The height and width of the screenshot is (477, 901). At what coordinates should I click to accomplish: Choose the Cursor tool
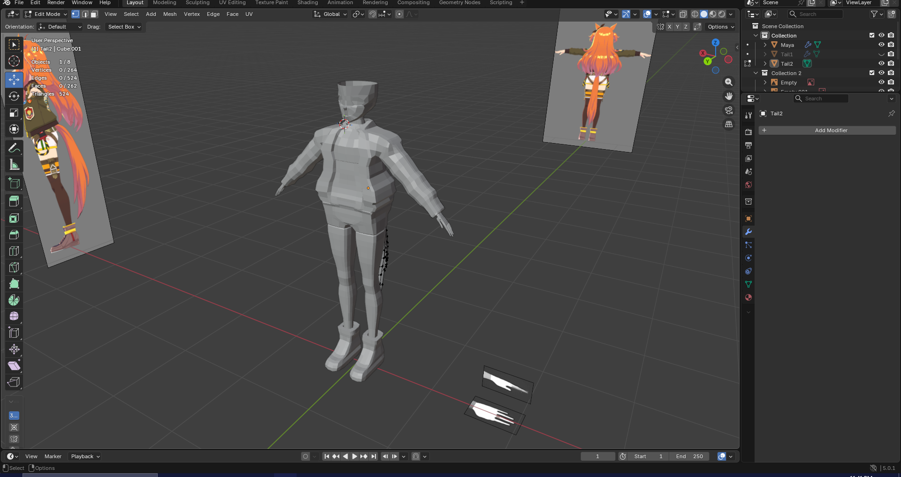pos(14,61)
